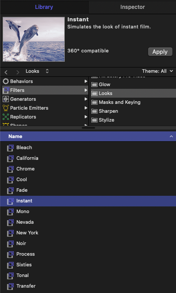Select the Particle Emitters category

pos(45,108)
